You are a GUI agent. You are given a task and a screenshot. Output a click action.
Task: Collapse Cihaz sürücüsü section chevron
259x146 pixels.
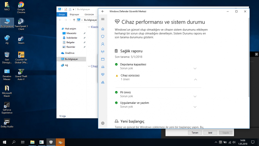click(195, 79)
